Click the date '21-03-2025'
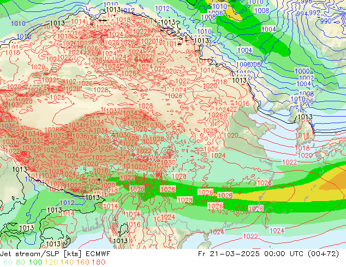Screen dimensions: 346x267 (234, 254)
